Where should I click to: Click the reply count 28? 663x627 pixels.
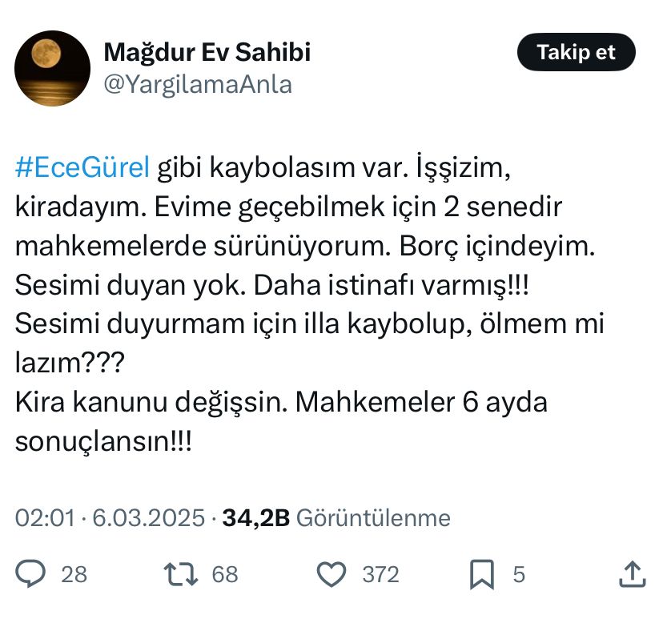click(x=74, y=574)
